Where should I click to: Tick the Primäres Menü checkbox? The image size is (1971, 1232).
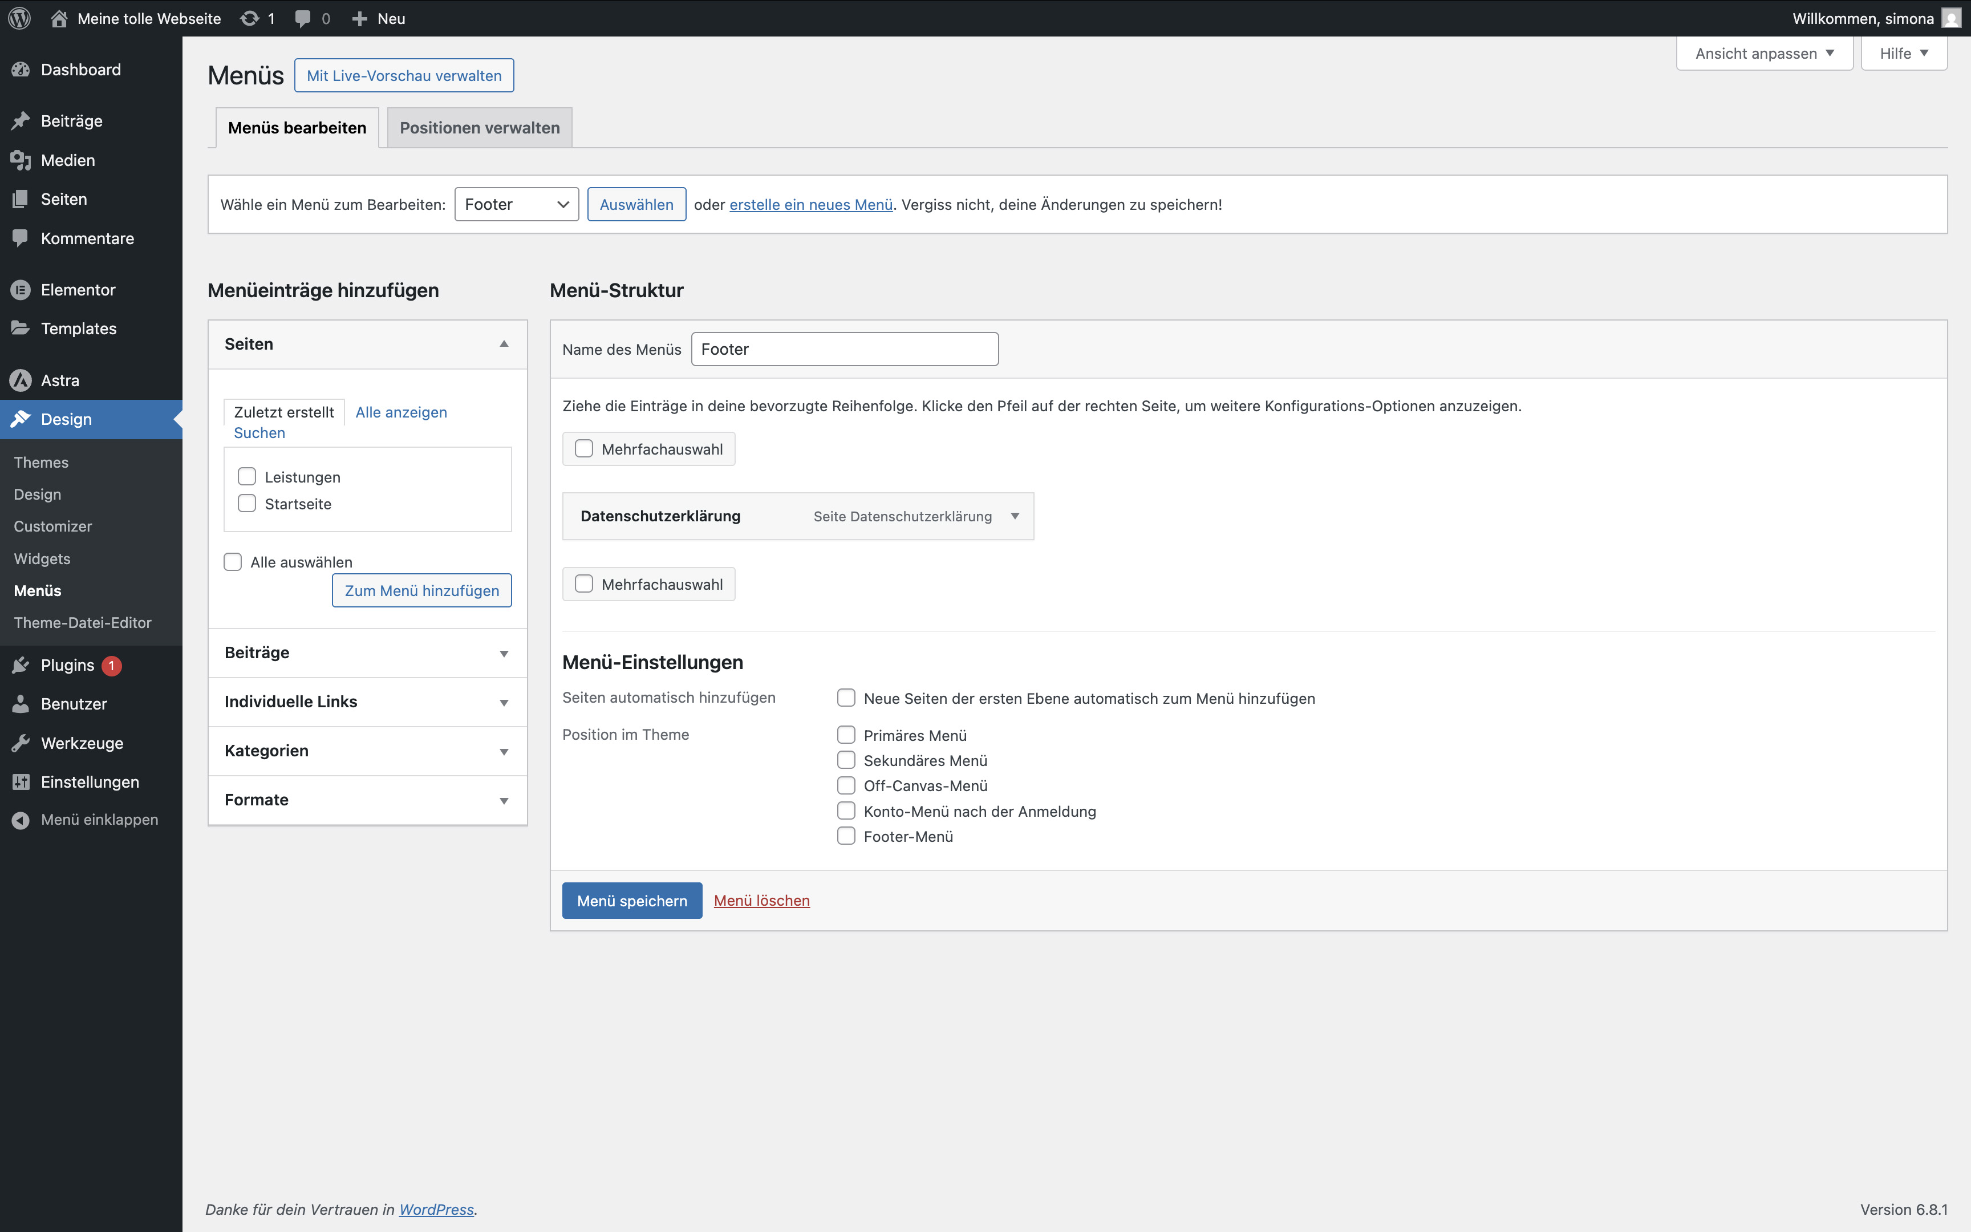[846, 735]
